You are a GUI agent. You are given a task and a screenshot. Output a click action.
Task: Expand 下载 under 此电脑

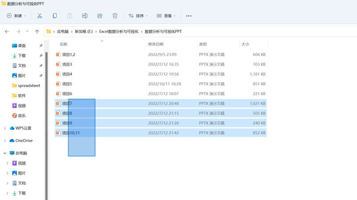click(x=7, y=193)
